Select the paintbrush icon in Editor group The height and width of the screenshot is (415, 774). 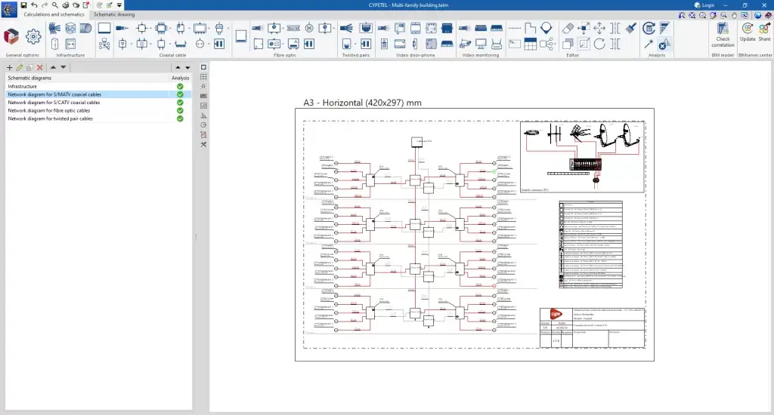click(x=630, y=28)
